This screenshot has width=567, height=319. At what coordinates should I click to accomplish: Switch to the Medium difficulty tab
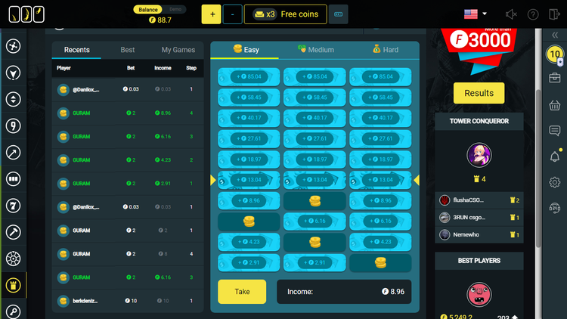(315, 50)
